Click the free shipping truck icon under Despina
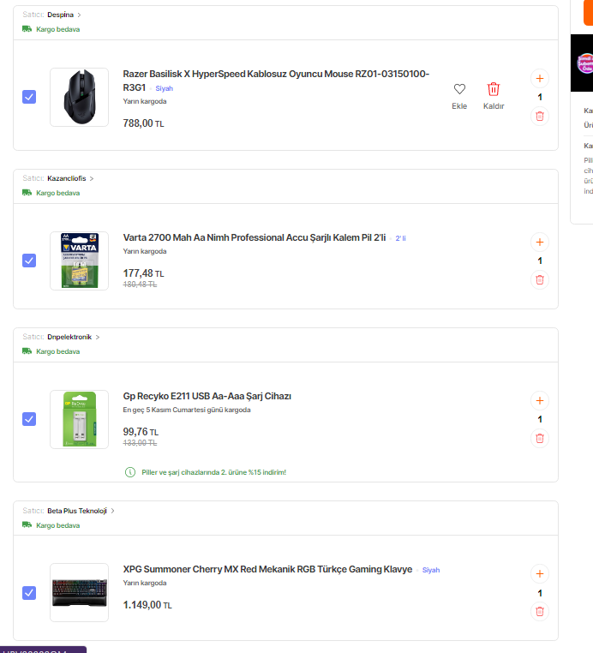The image size is (593, 653). coord(27,29)
